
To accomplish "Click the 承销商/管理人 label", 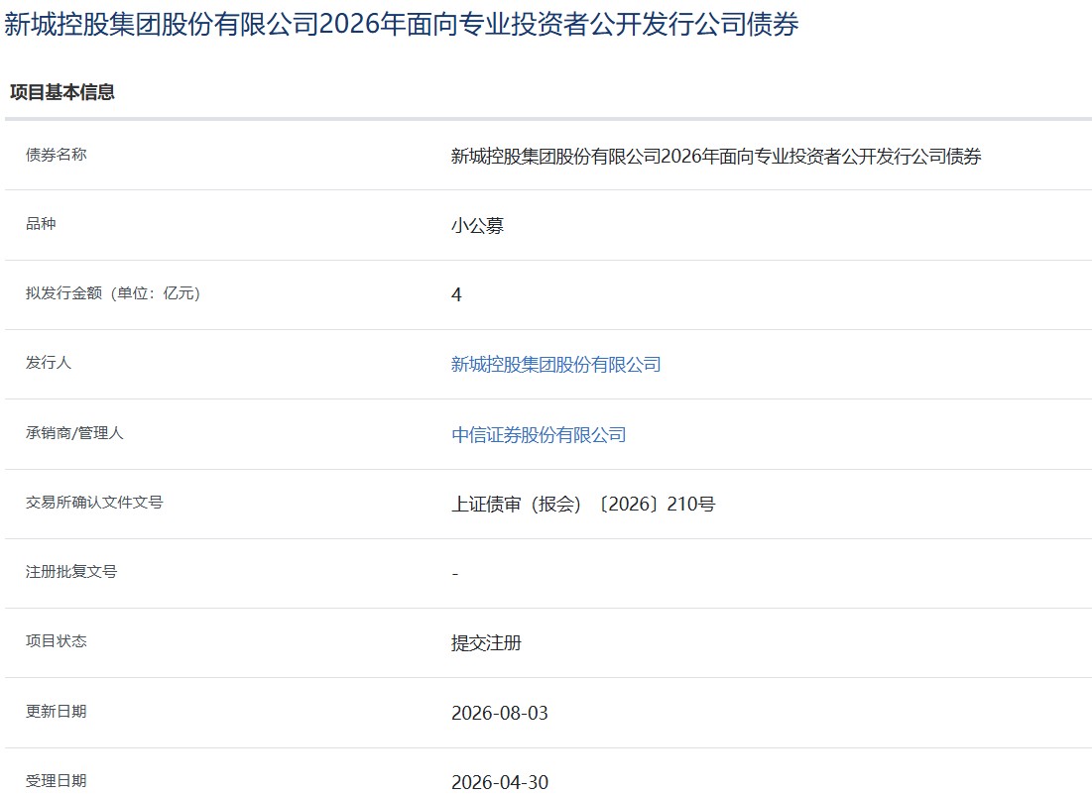I will [74, 433].
